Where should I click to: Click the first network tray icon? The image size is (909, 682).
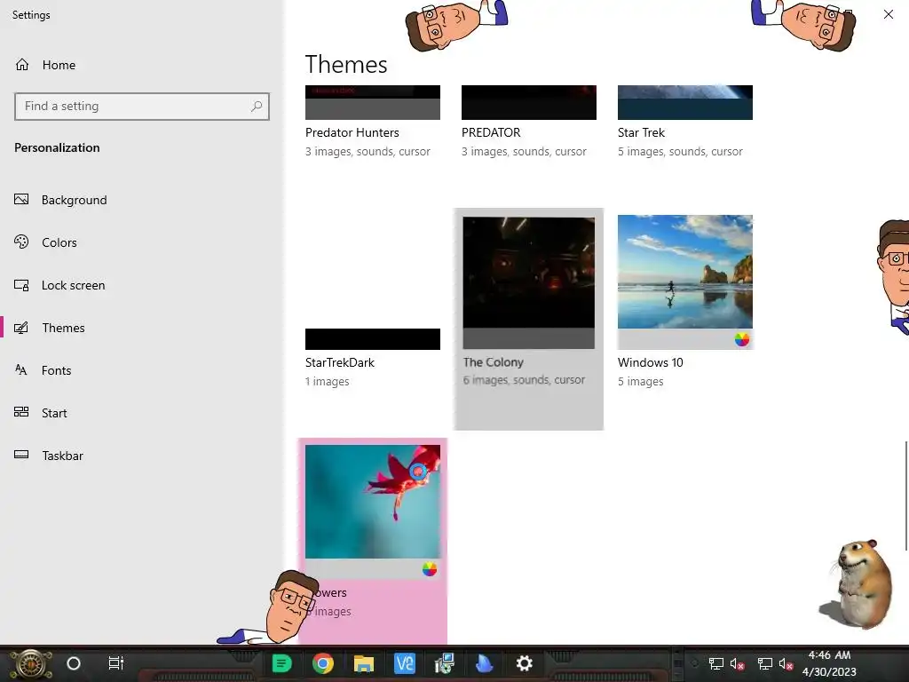pos(716,664)
